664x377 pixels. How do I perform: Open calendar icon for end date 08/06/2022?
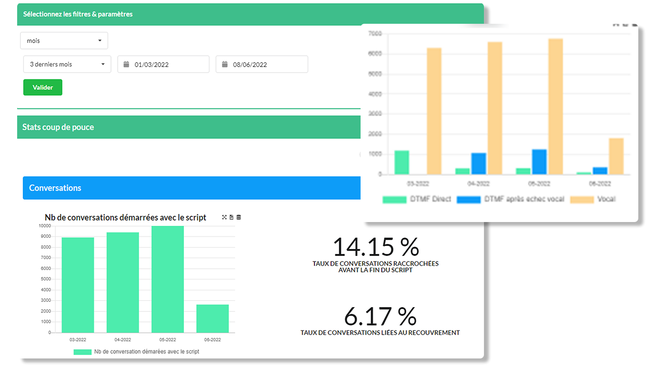tap(225, 64)
